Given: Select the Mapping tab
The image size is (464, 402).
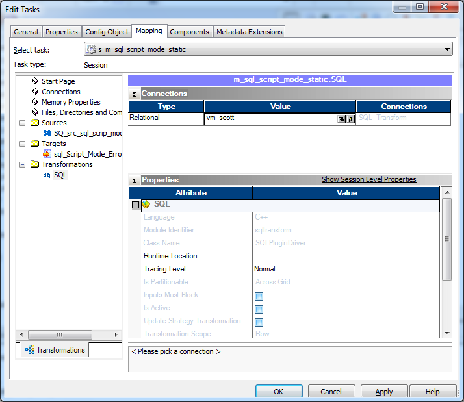Looking at the screenshot, I should point(149,31).
